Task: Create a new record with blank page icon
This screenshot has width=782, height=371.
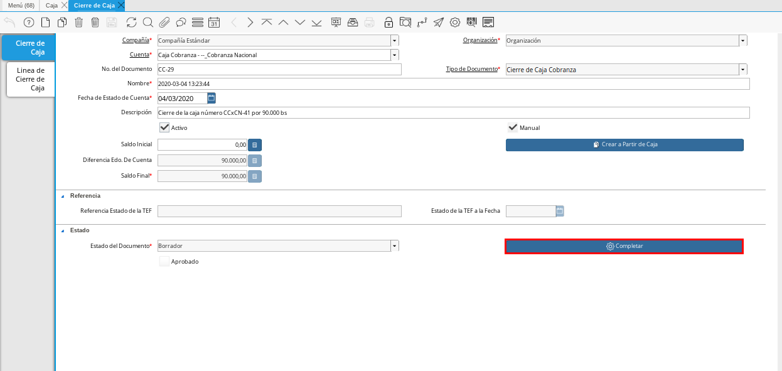Action: pyautogui.click(x=45, y=23)
